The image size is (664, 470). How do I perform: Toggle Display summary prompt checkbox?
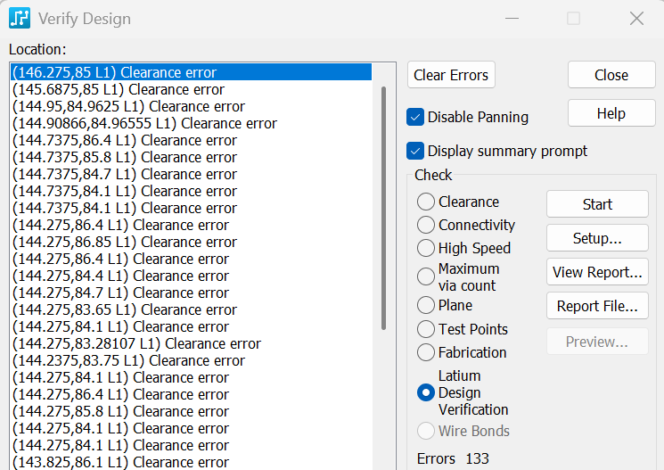coord(415,151)
